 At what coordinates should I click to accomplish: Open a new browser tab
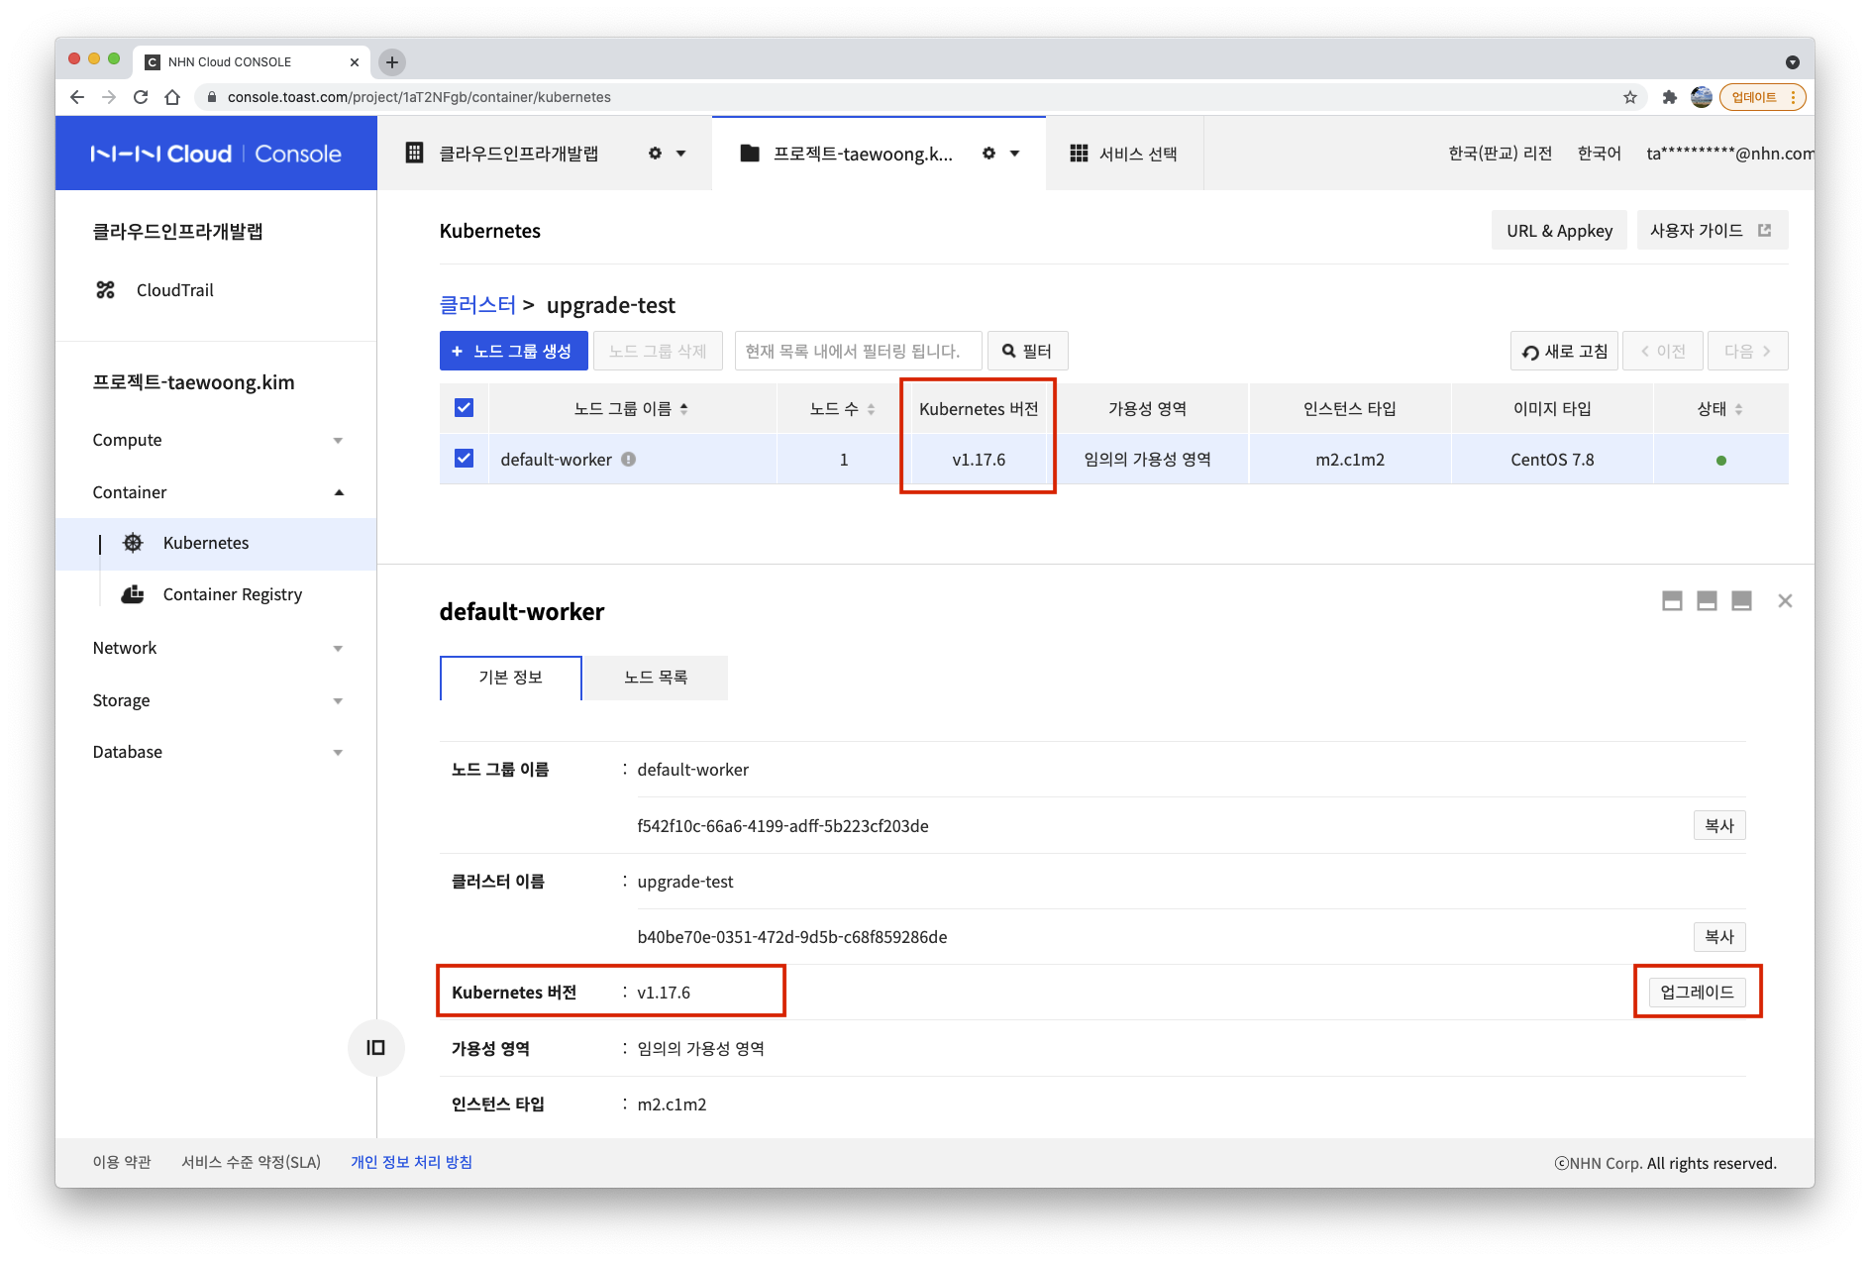click(x=392, y=62)
